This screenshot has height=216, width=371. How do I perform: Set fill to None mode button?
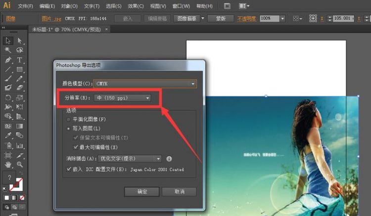point(22,198)
